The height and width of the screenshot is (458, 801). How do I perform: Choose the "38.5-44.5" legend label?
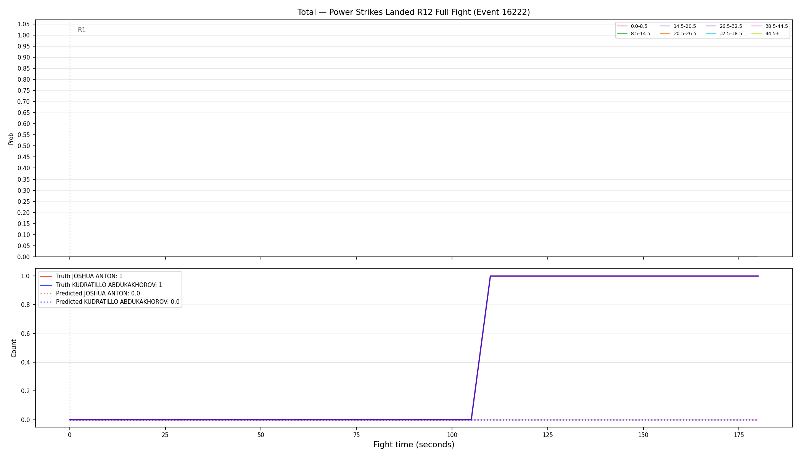coord(777,26)
